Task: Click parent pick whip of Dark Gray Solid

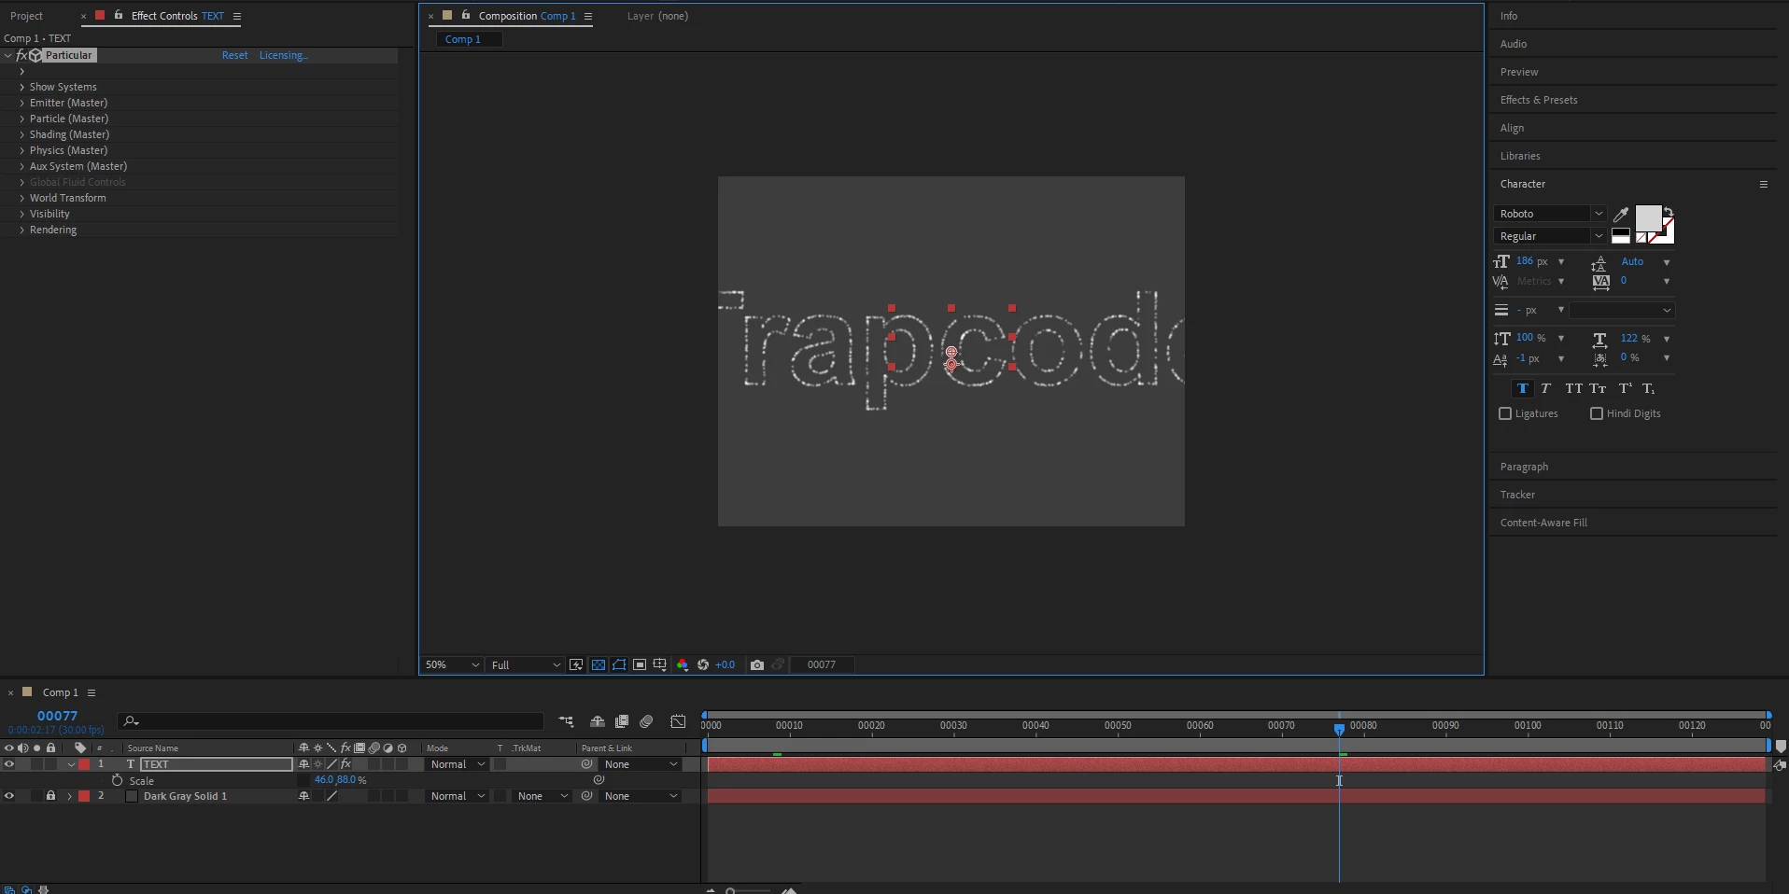Action: (587, 796)
